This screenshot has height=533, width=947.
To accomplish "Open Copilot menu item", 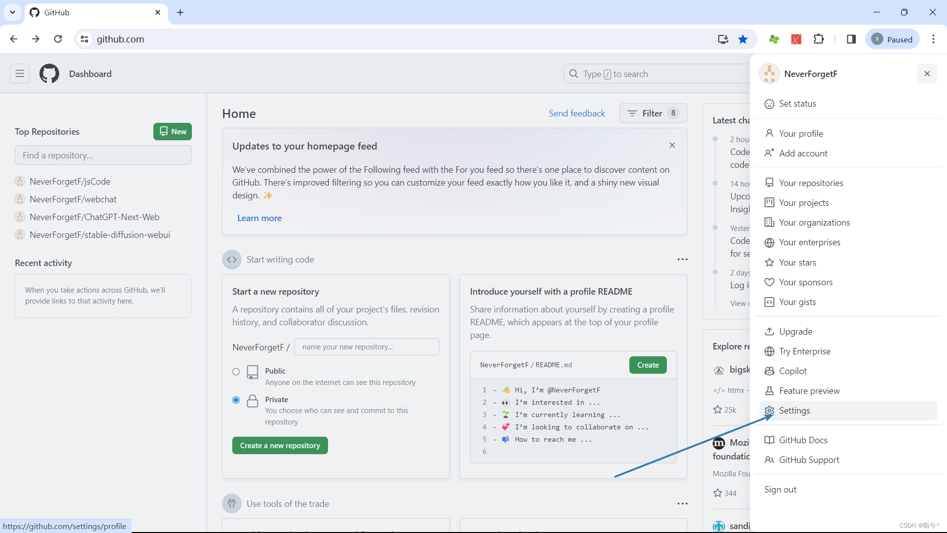I will tap(848, 371).
